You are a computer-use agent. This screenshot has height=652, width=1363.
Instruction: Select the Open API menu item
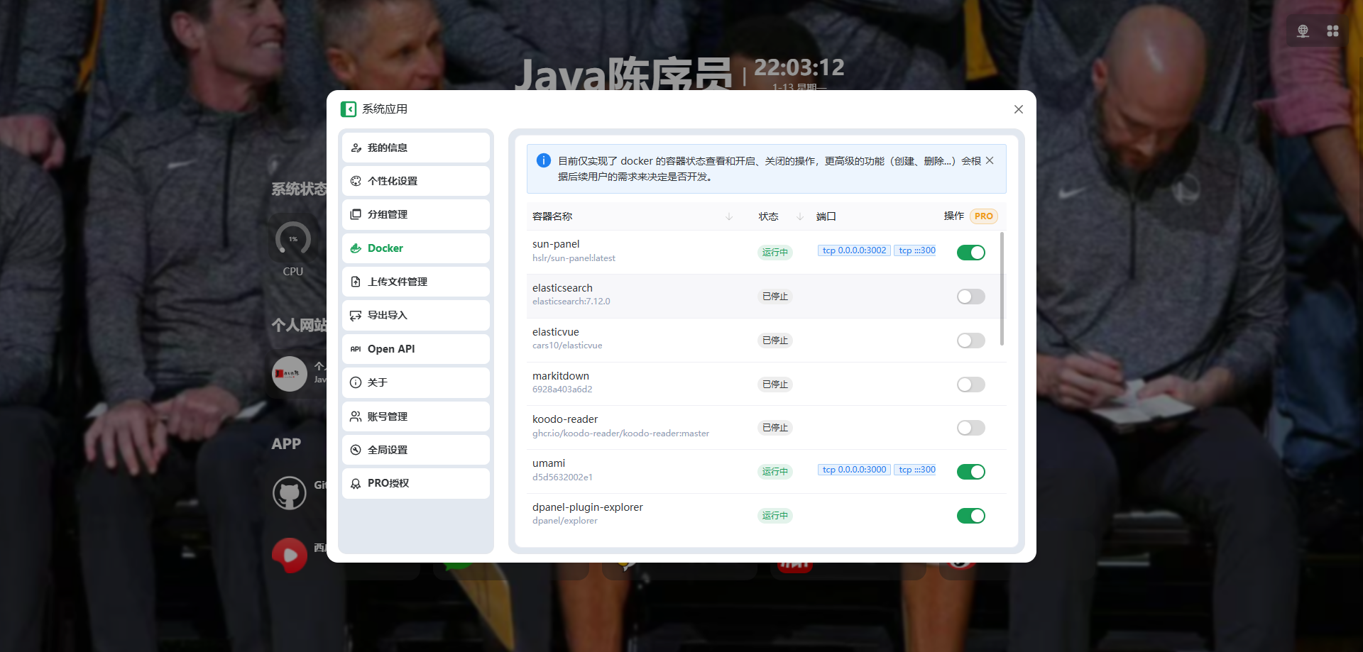(x=415, y=349)
